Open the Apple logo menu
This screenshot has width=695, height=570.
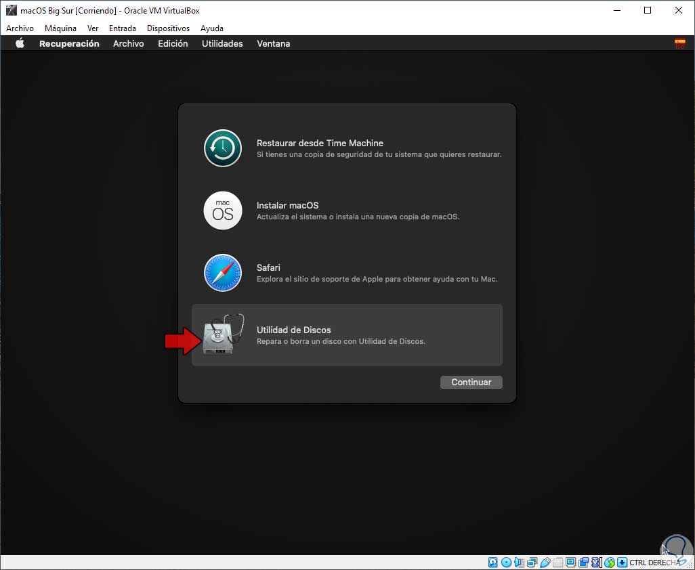[x=20, y=43]
